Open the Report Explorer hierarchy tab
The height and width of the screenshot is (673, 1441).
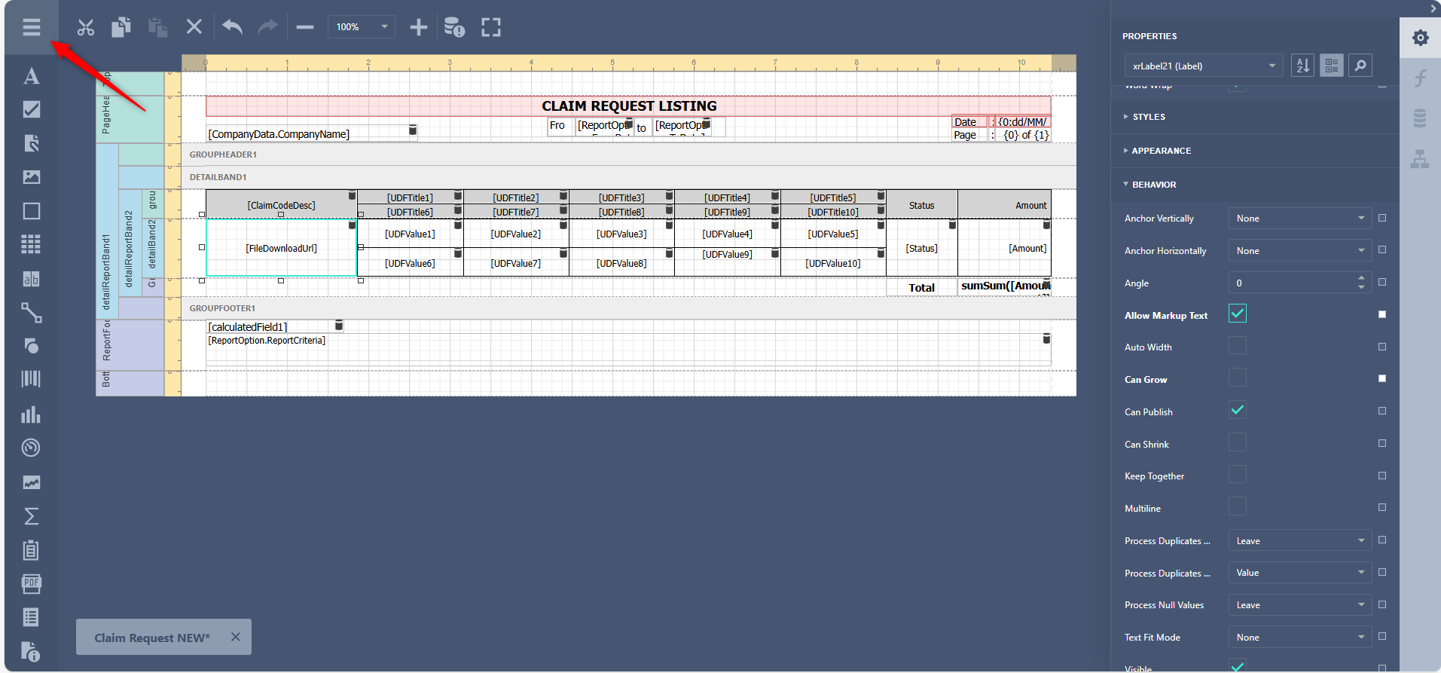tap(1420, 159)
